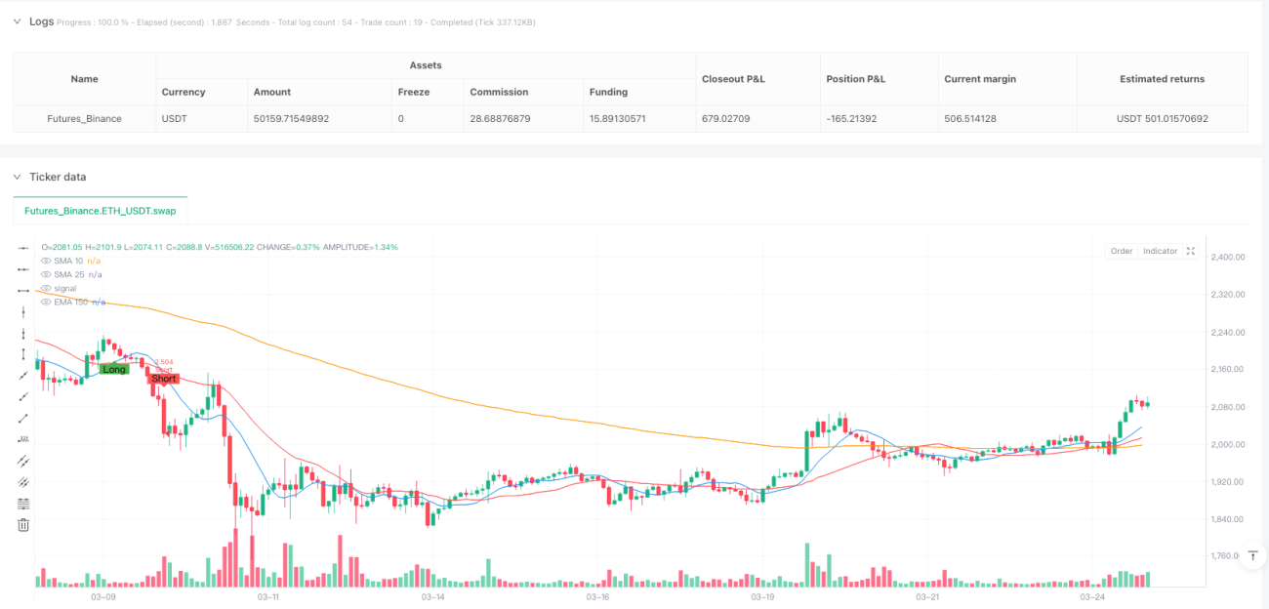1269x609 pixels.
Task: Click the Futures_Binance row name cell
Action: coord(85,119)
